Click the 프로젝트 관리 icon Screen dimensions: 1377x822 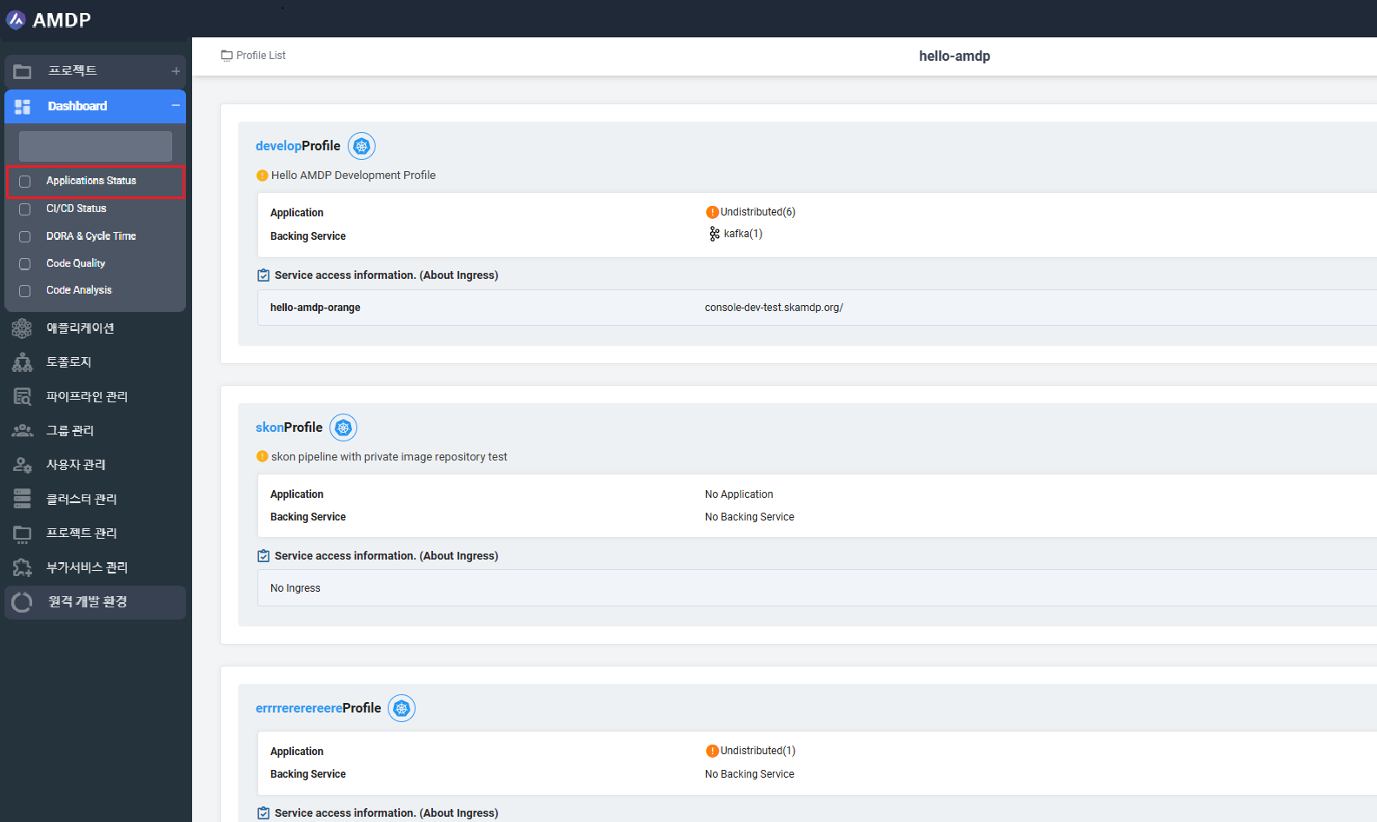[x=22, y=534]
